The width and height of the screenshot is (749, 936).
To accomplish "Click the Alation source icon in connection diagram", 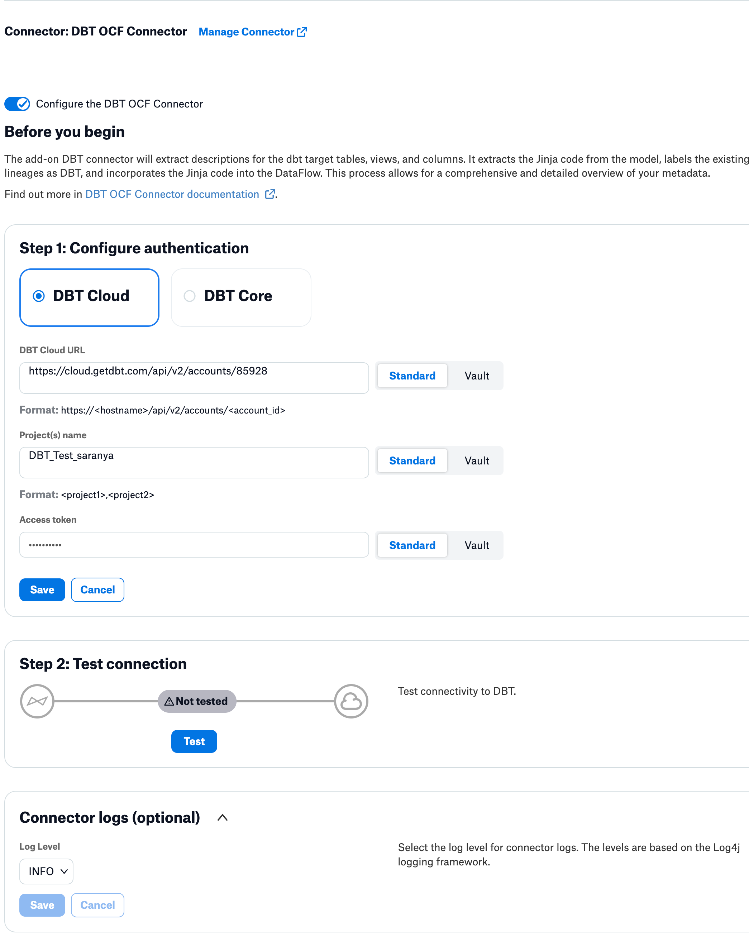I will pos(37,701).
